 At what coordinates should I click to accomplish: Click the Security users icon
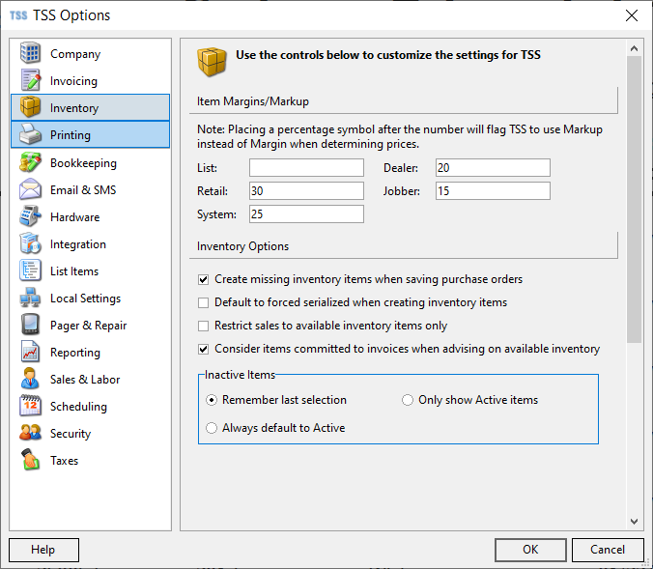(30, 433)
